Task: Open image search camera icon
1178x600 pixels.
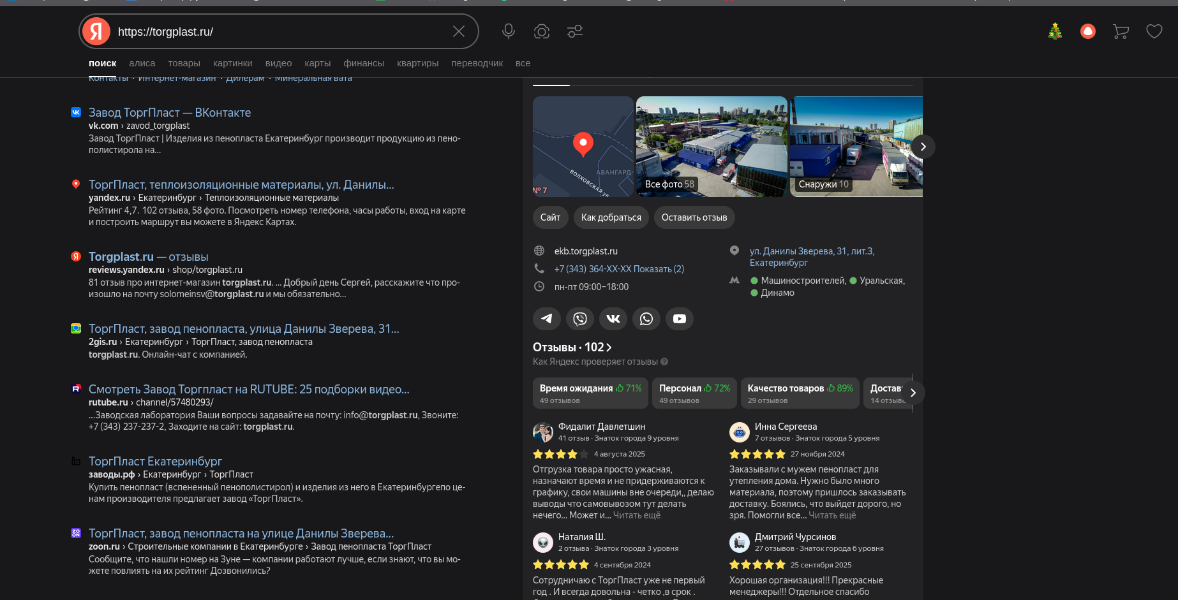Action: coord(542,31)
